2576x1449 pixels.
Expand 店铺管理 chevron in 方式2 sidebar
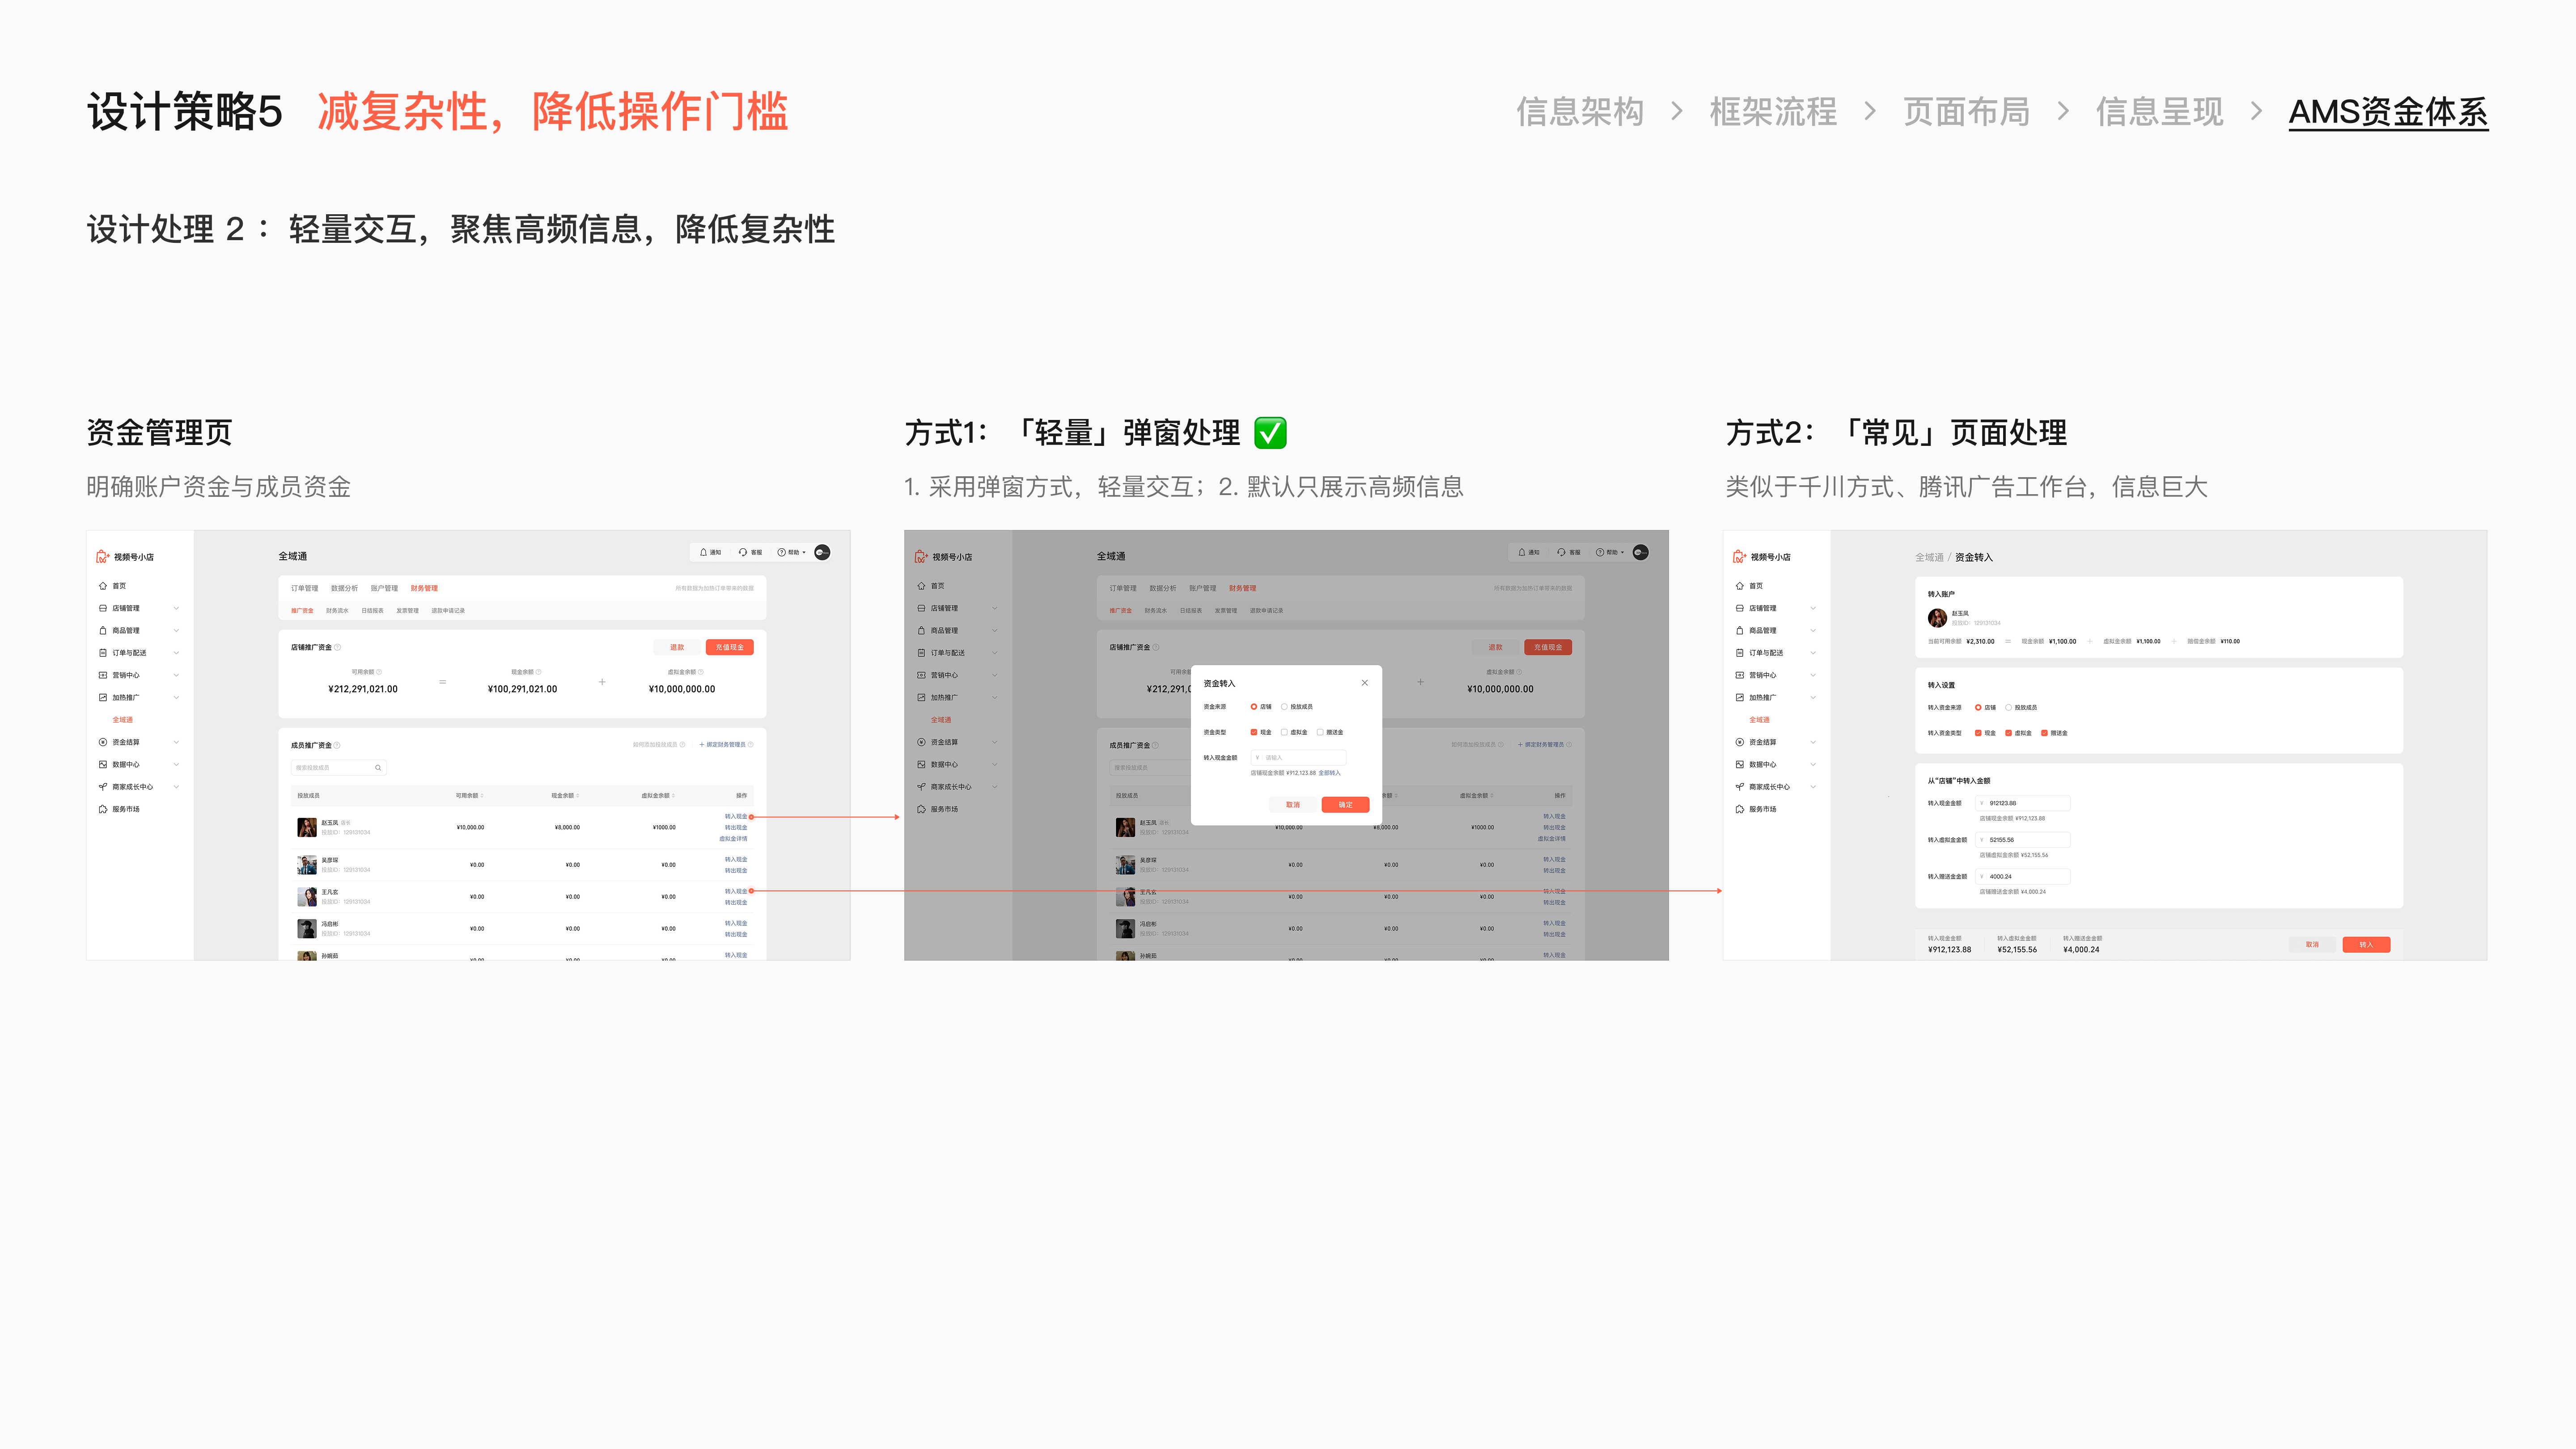(x=1813, y=608)
